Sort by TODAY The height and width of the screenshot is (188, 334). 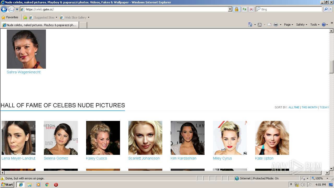[324, 107]
